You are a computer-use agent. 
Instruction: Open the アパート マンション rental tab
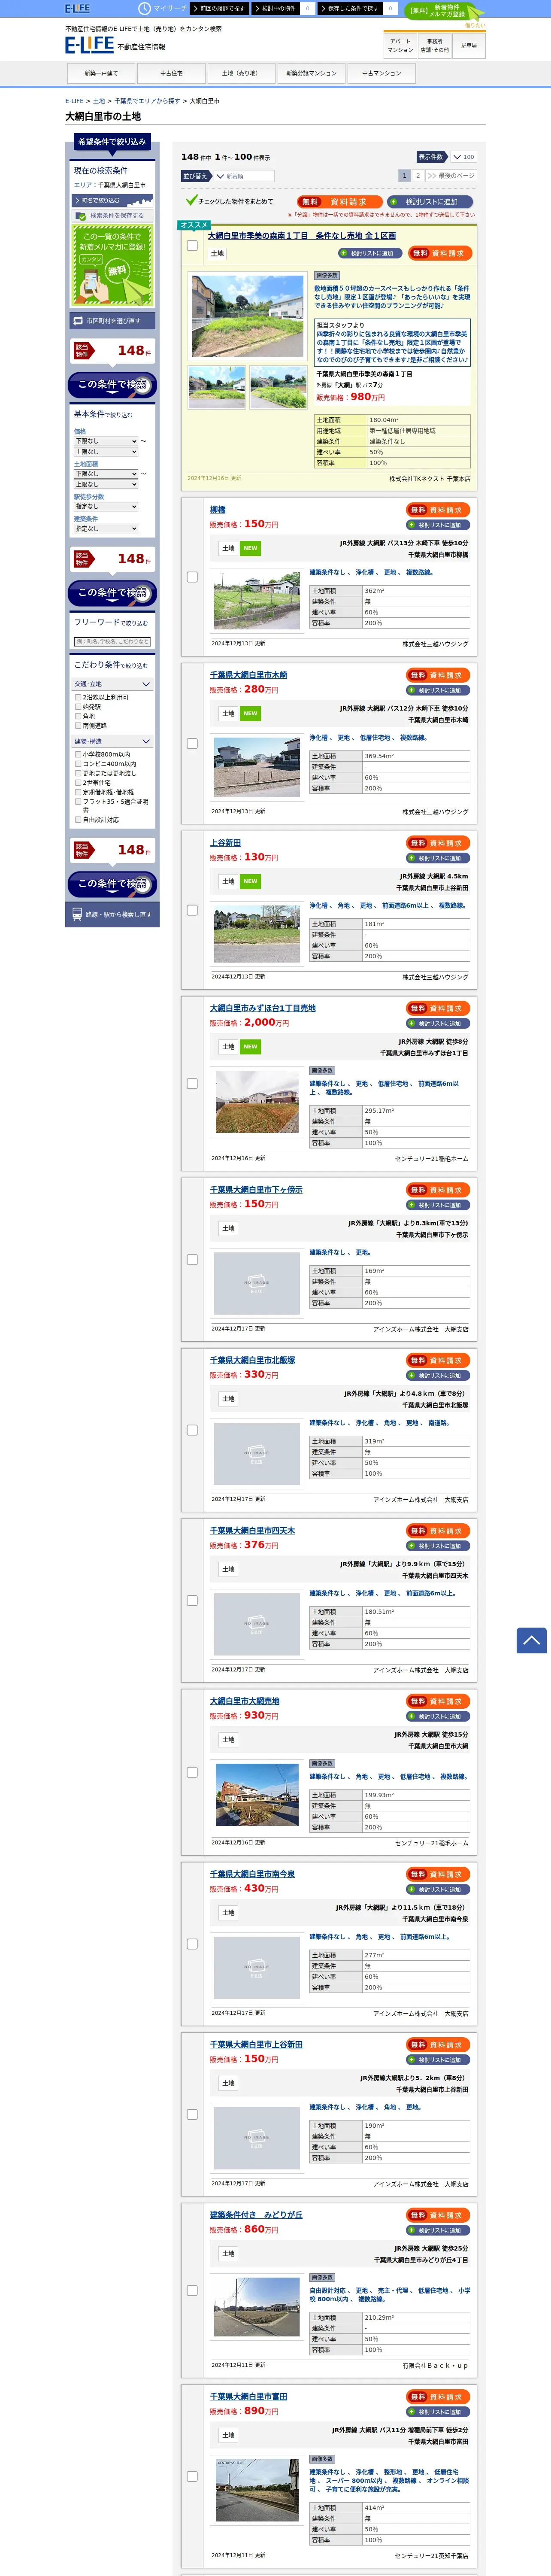point(400,46)
